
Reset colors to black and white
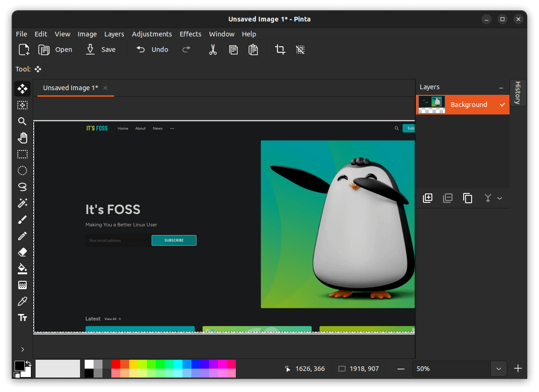(17, 375)
